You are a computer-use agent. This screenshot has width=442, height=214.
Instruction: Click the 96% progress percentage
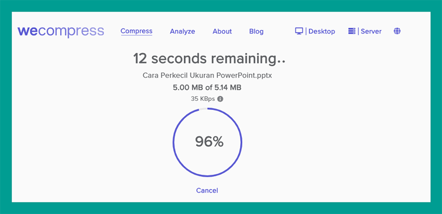pos(209,142)
